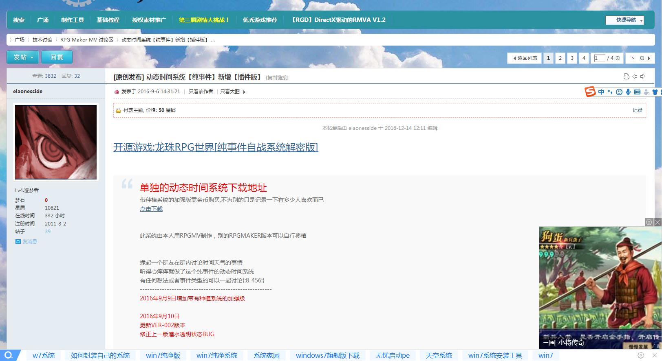The width and height of the screenshot is (662, 361).
Task: Open 优秀游戏推荐 navigation item
Action: coord(260,20)
